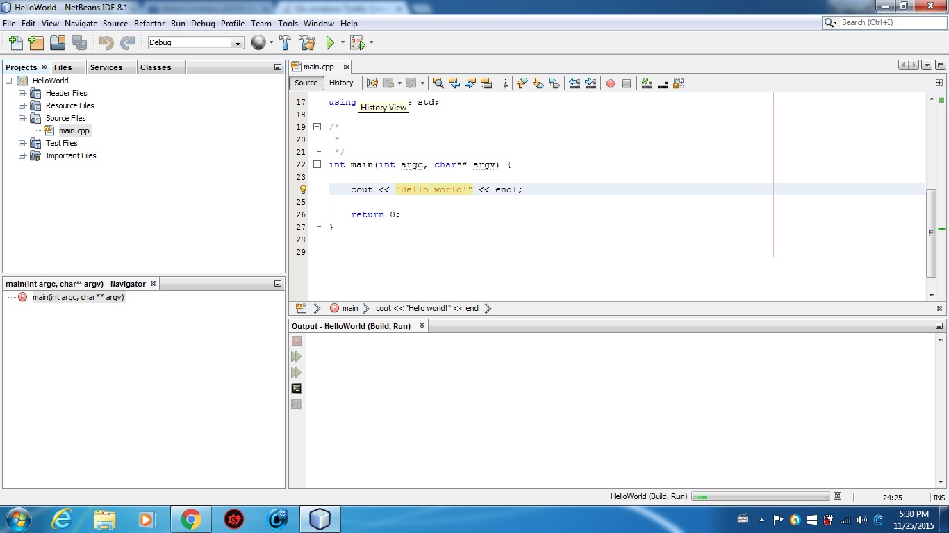Open the Debug configuration combo box

(196, 43)
